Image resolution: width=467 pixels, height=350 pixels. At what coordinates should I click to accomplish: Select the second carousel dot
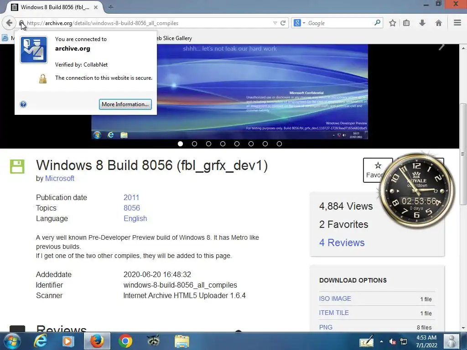(194, 144)
